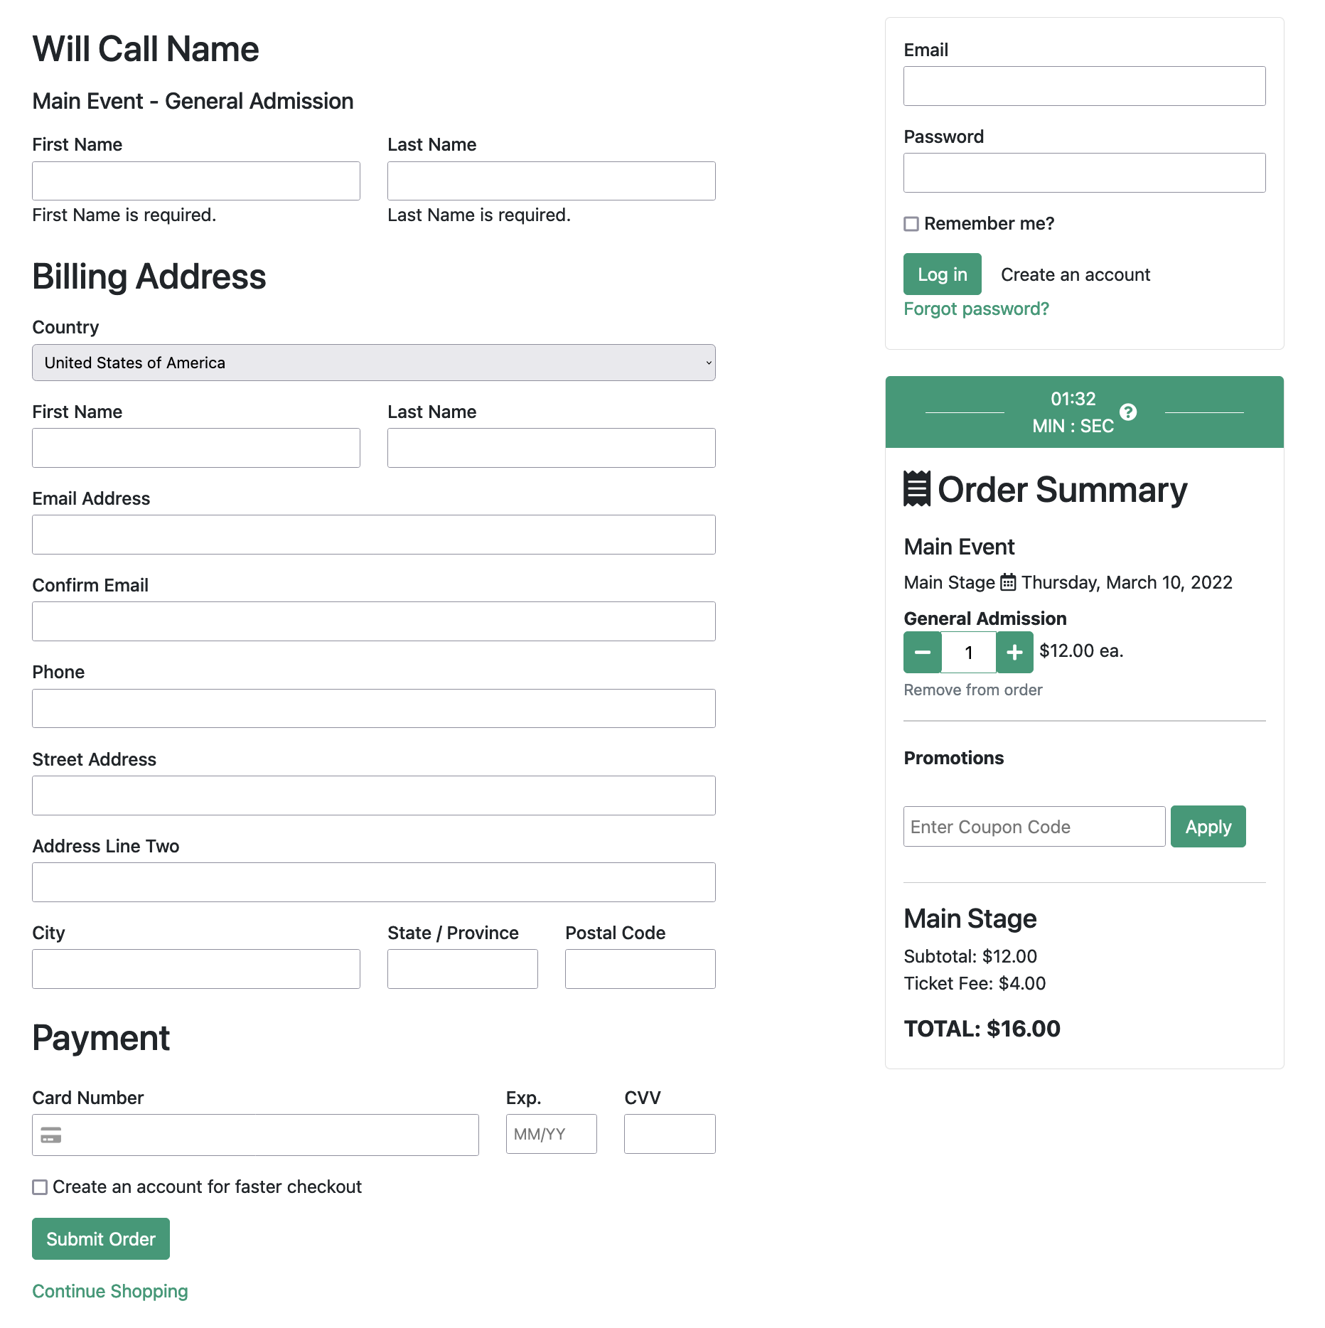Check Create an account for faster checkout
The height and width of the screenshot is (1328, 1325).
41,1187
